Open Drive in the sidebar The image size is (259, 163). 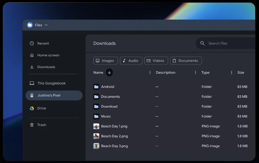pos(41,108)
